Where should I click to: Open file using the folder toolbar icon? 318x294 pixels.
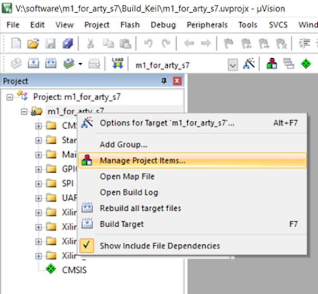coord(33,43)
